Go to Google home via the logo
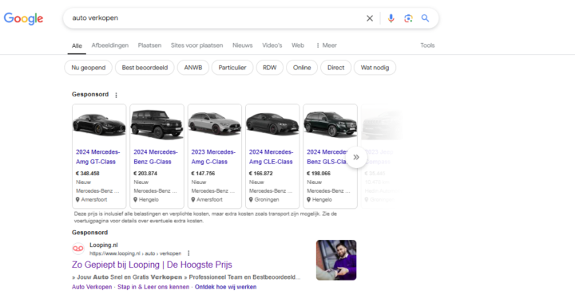Image resolution: width=575 pixels, height=302 pixels. point(23,18)
